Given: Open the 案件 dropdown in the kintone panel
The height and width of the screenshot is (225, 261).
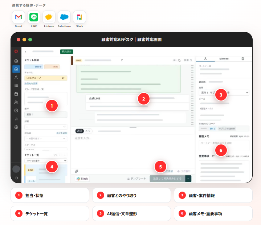Looking at the screenshot, I should (224, 93).
